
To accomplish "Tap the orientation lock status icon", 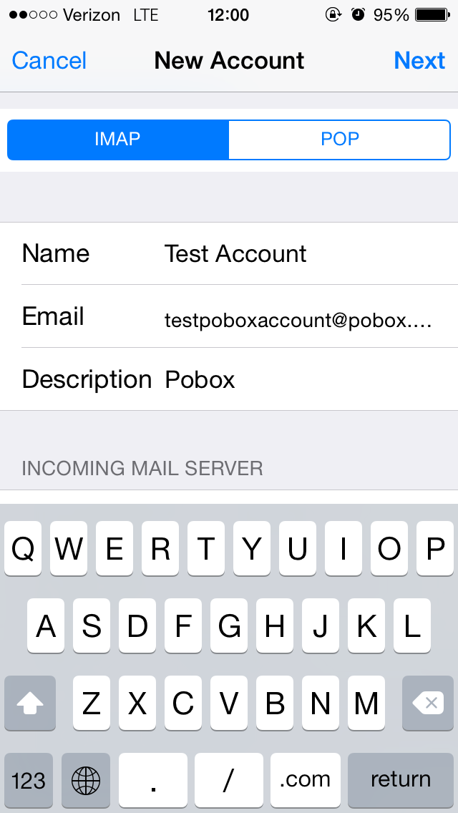I will 333,15.
